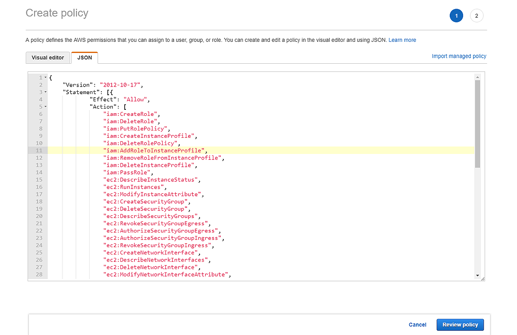
Task: Switch to the Visual editor tab
Action: tap(48, 58)
